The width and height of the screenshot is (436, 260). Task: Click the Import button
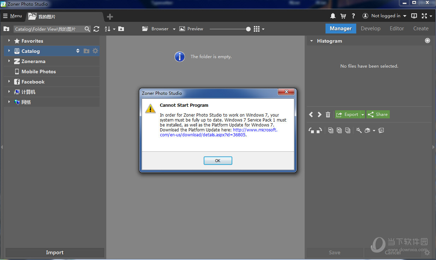tap(55, 253)
